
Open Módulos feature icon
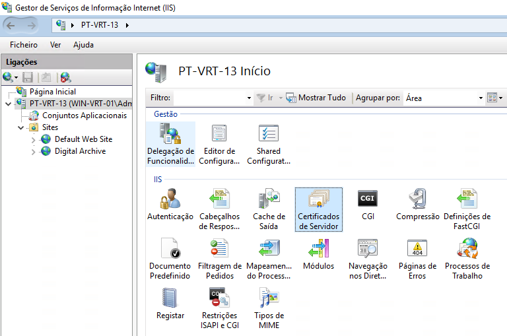coord(318,254)
